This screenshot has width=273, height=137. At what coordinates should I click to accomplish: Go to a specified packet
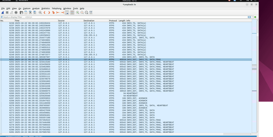[x=54, y=13]
